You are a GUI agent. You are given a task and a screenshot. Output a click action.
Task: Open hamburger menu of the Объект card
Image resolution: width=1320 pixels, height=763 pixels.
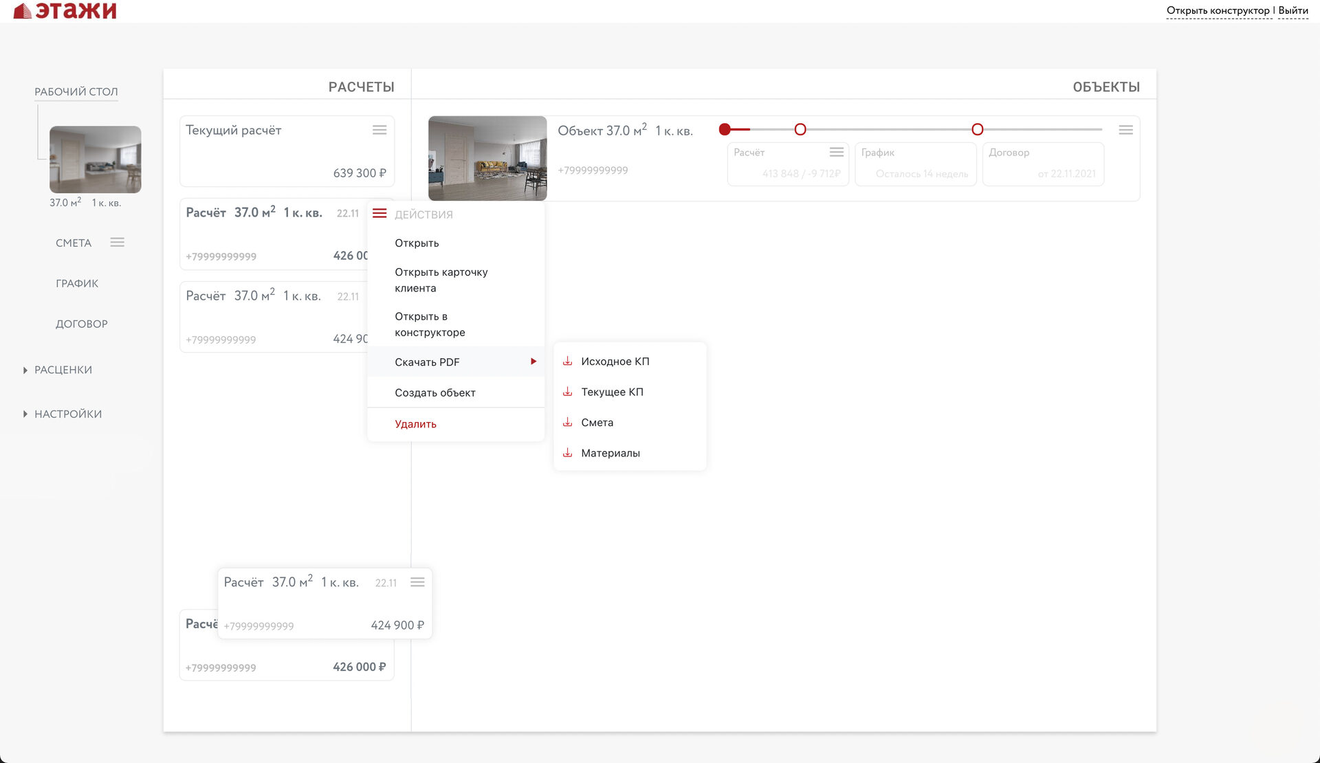1125,130
